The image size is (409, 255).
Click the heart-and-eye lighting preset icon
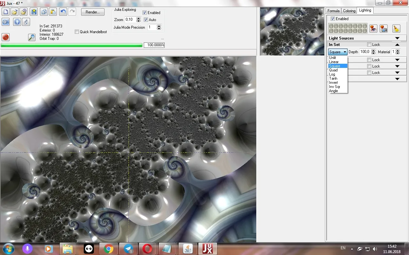(x=373, y=28)
